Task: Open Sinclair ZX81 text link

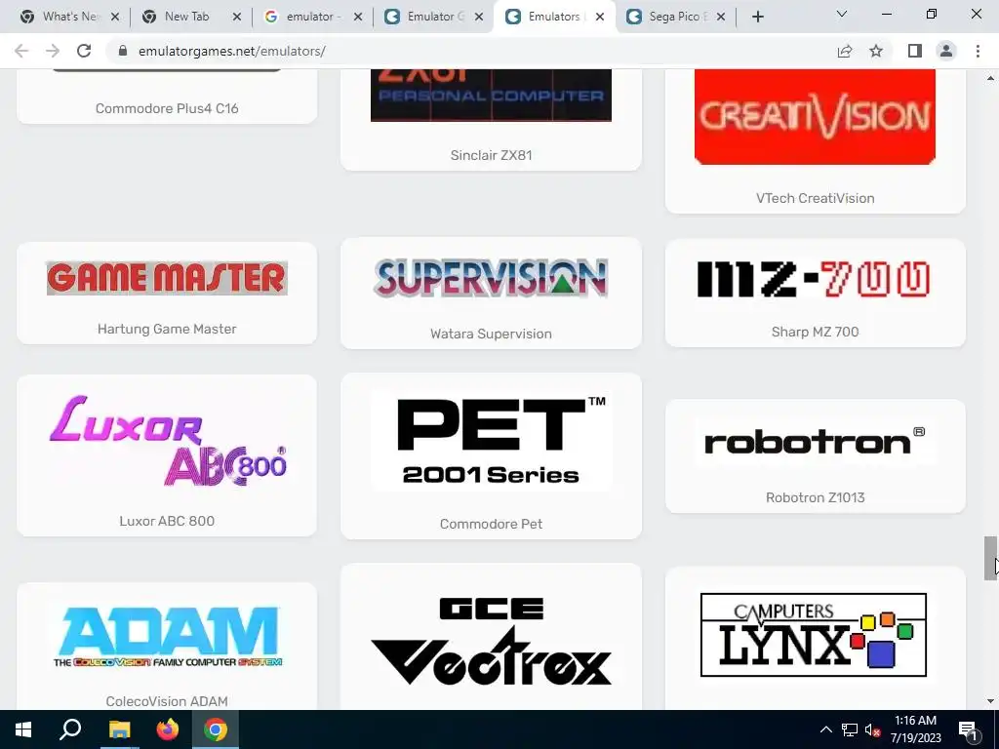Action: point(491,155)
